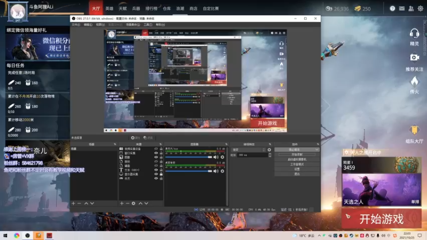Toggle visibility of 视频采集设备 source
The width and height of the screenshot is (427, 240).
156,149
